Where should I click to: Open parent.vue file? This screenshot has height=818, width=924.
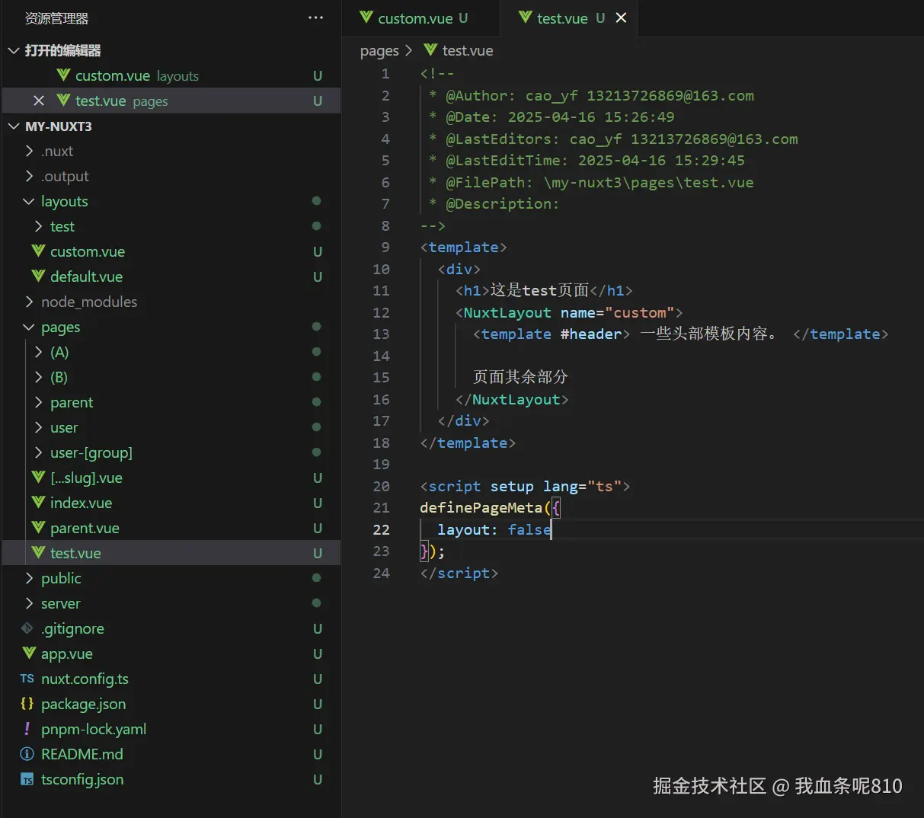171,528
